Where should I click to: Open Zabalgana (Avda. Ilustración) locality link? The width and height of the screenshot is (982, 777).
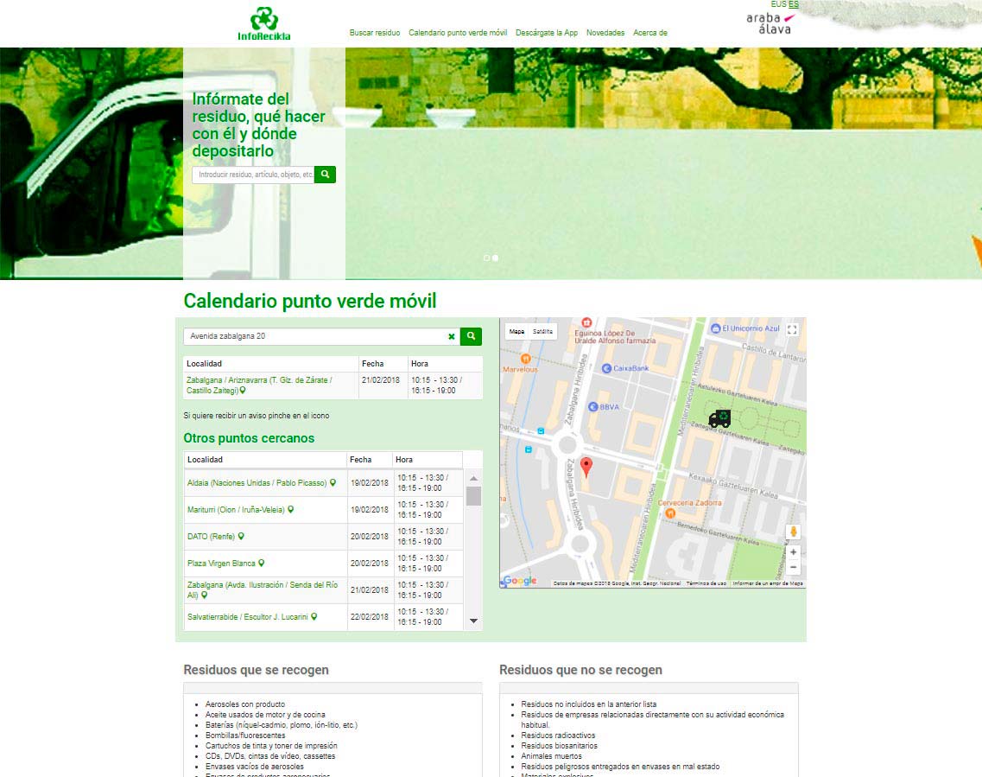click(263, 590)
